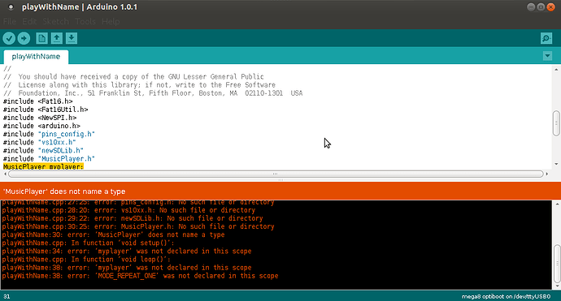Click the '#include <Fat16Util.h>' line
The width and height of the screenshot is (561, 301).
tap(46, 110)
